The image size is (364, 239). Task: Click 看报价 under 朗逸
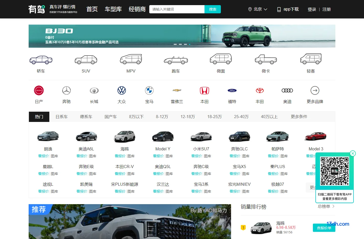click(x=43, y=156)
